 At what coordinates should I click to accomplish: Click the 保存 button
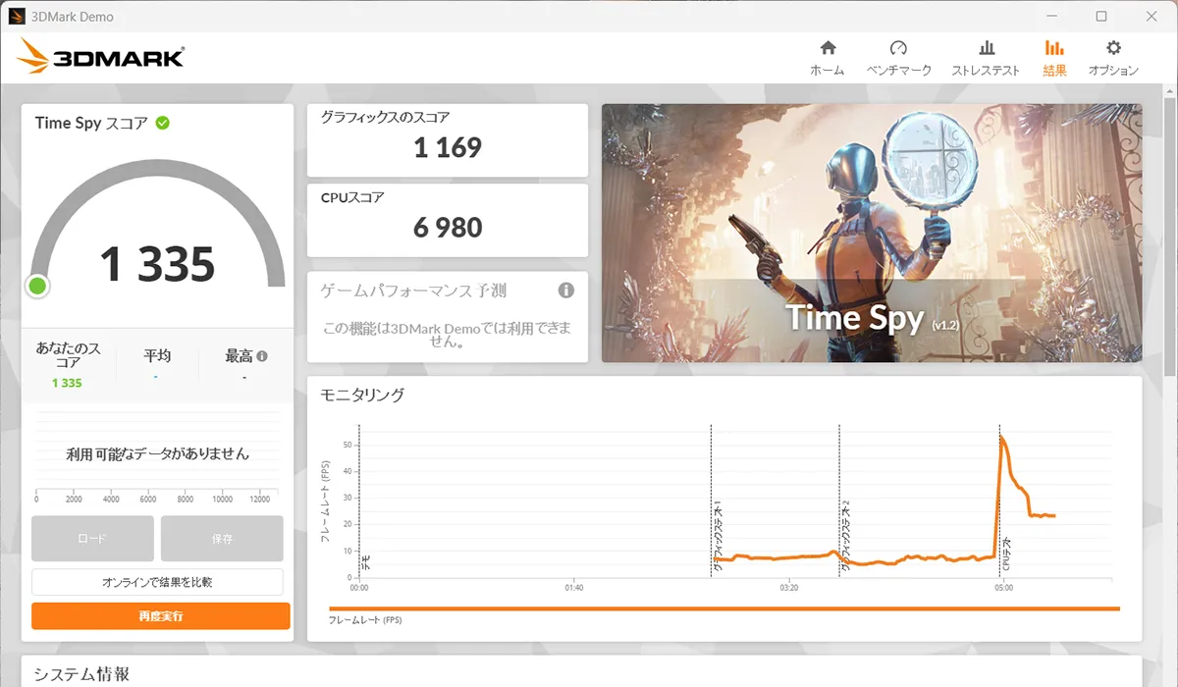pos(222,539)
